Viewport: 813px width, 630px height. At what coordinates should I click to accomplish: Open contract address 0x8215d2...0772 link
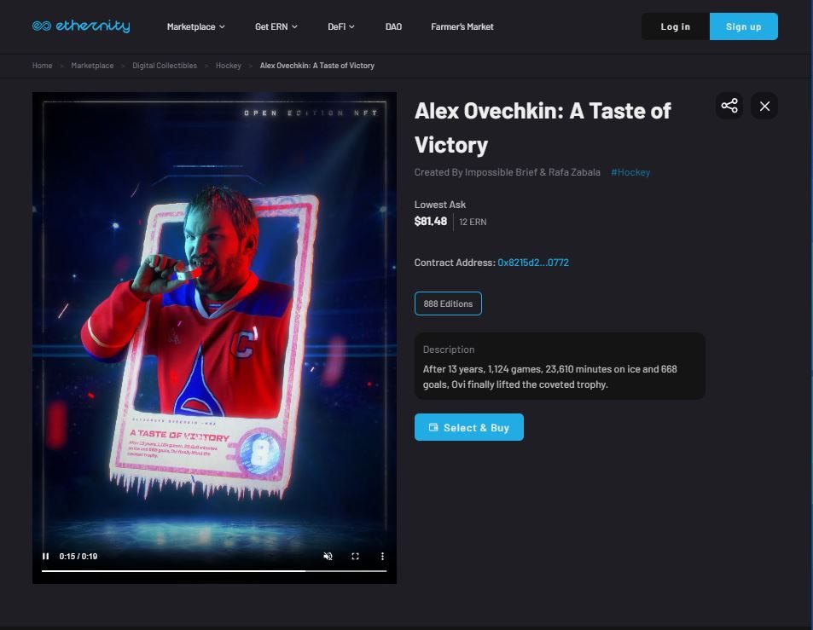[533, 263]
